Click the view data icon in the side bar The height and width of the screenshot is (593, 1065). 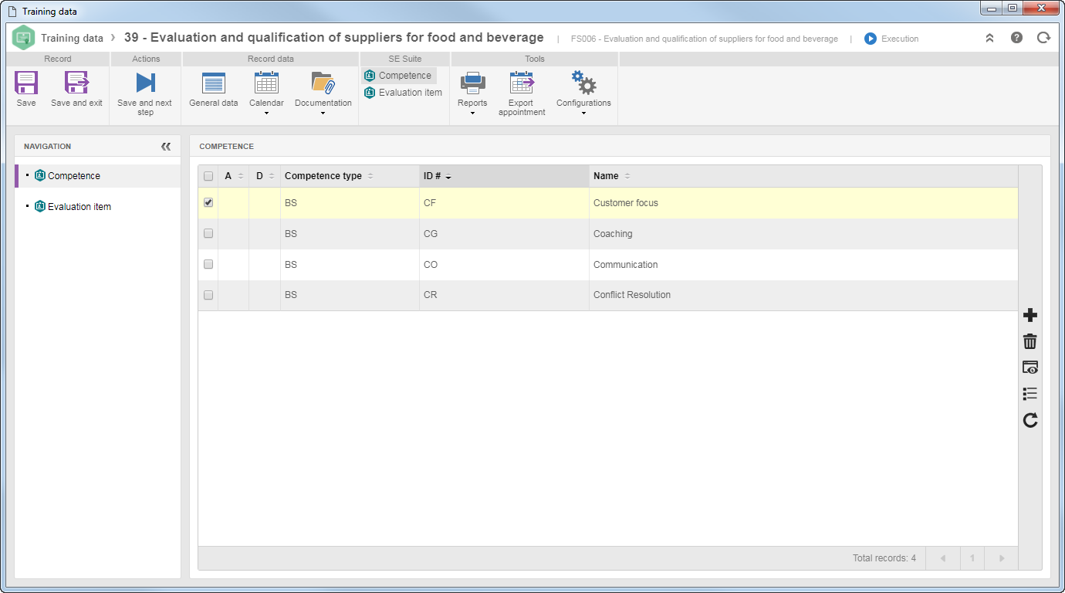1029,368
